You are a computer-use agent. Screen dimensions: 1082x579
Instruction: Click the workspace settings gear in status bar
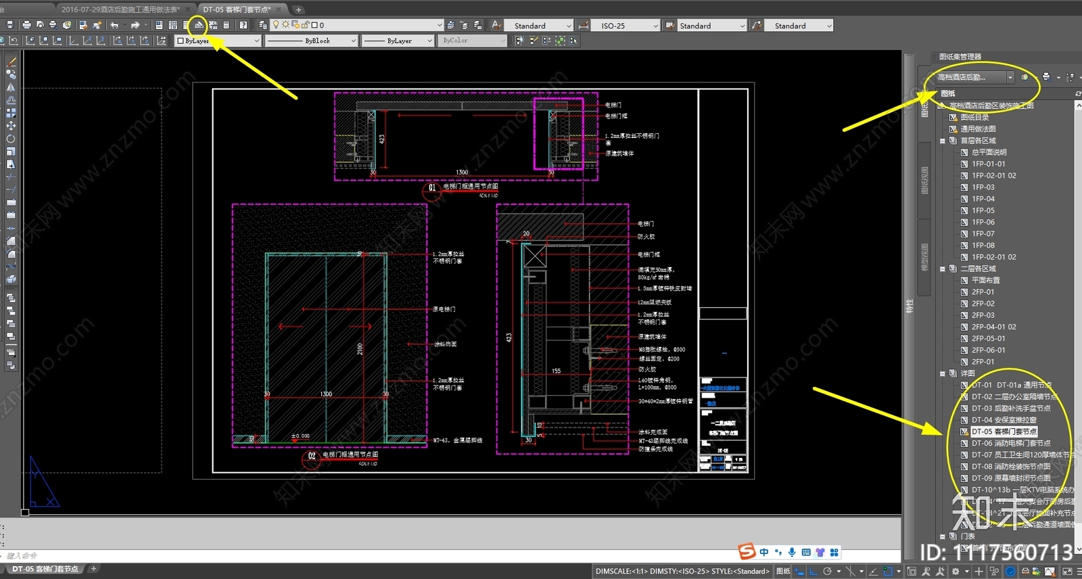pyautogui.click(x=956, y=572)
